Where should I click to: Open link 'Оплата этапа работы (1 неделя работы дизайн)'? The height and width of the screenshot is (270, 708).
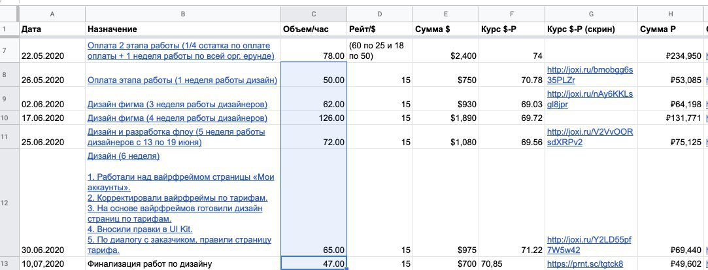pyautogui.click(x=182, y=80)
